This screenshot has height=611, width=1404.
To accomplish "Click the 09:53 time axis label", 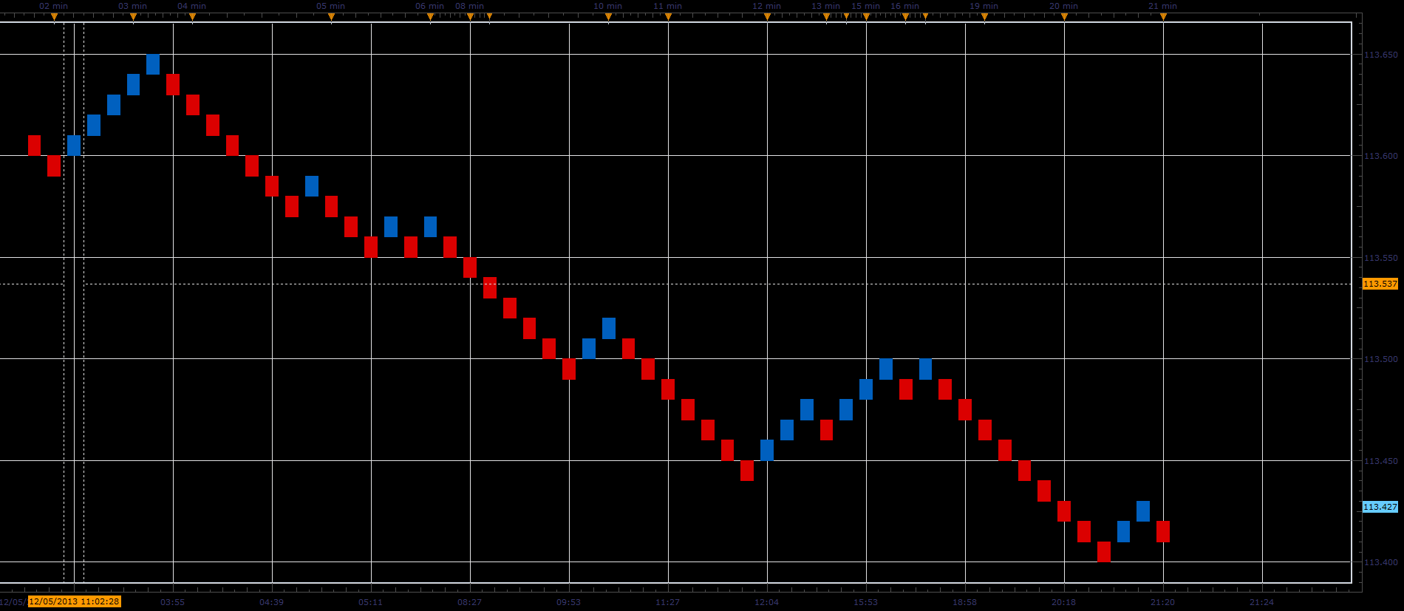I will point(568,602).
